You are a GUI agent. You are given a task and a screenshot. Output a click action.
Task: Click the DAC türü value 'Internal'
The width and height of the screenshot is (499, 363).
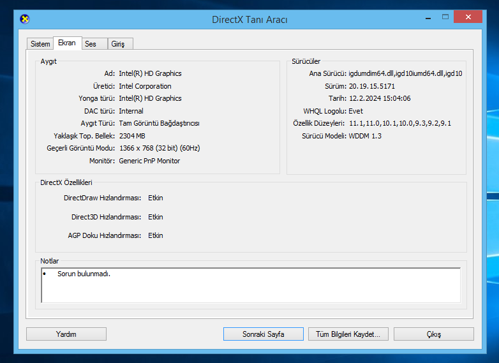[131, 111]
